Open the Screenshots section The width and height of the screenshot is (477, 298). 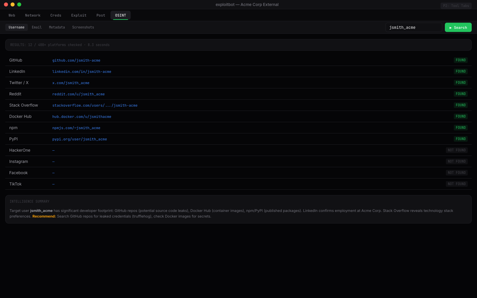coord(83,27)
